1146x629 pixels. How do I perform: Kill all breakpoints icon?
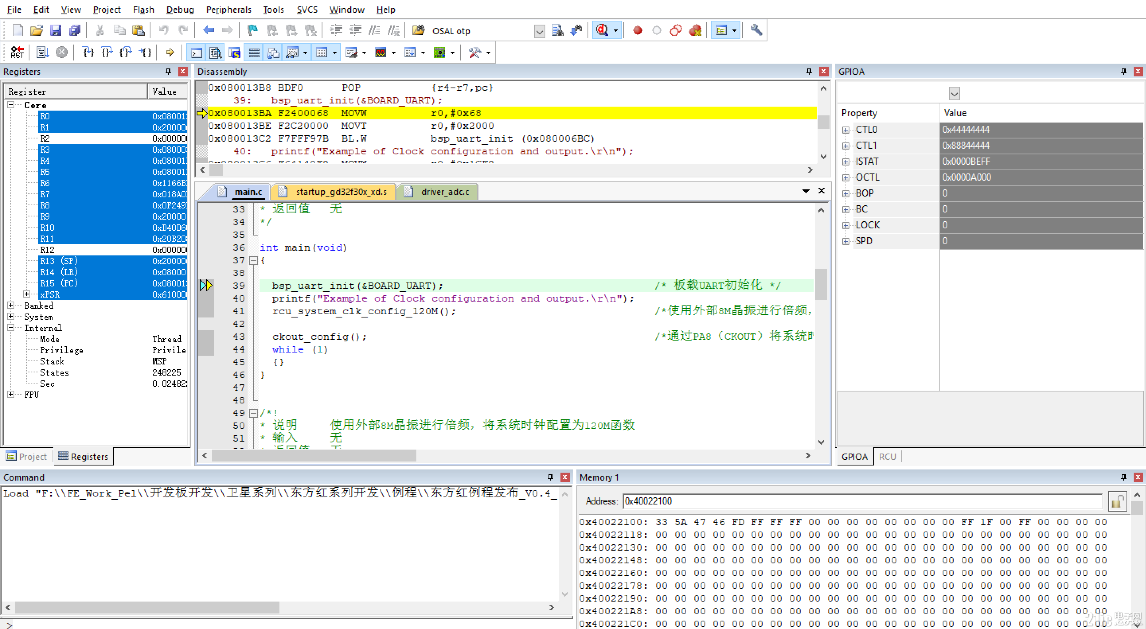click(x=695, y=30)
